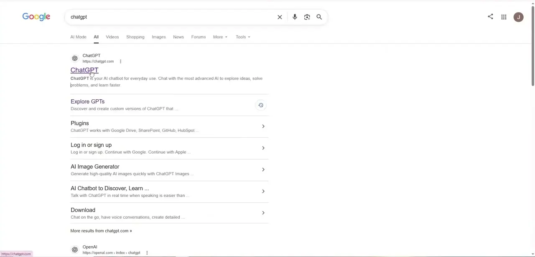The height and width of the screenshot is (257, 535).
Task: Start voice search with microphone icon
Action: click(295, 17)
